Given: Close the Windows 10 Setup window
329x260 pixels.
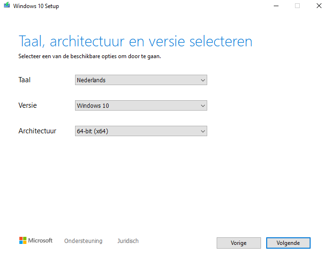Looking at the screenshot, I should click(319, 6).
